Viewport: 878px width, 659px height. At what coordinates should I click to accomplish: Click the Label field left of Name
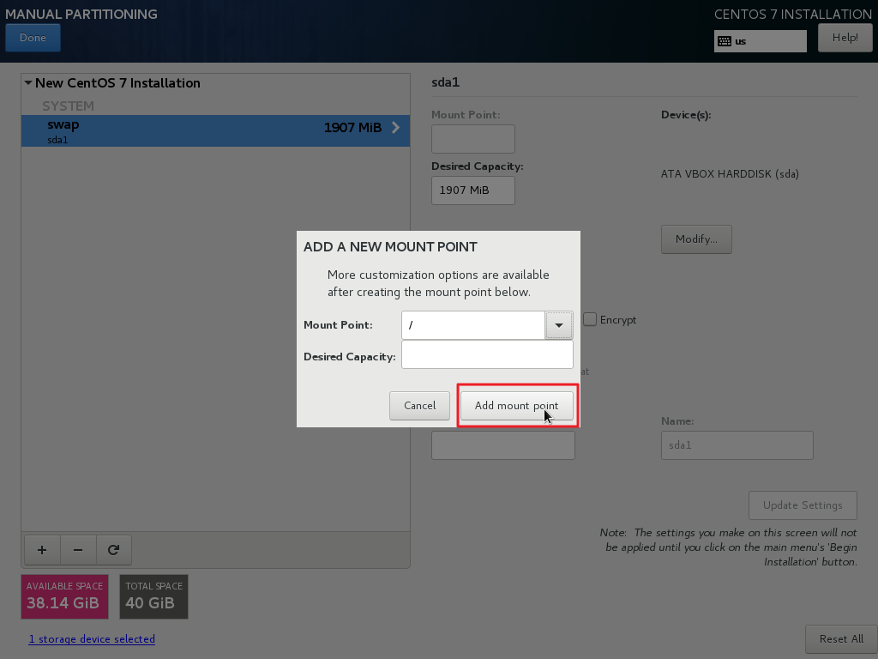pyautogui.click(x=502, y=445)
